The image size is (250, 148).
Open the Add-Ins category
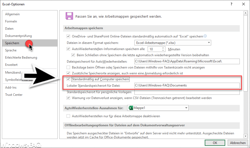[x=30, y=88]
